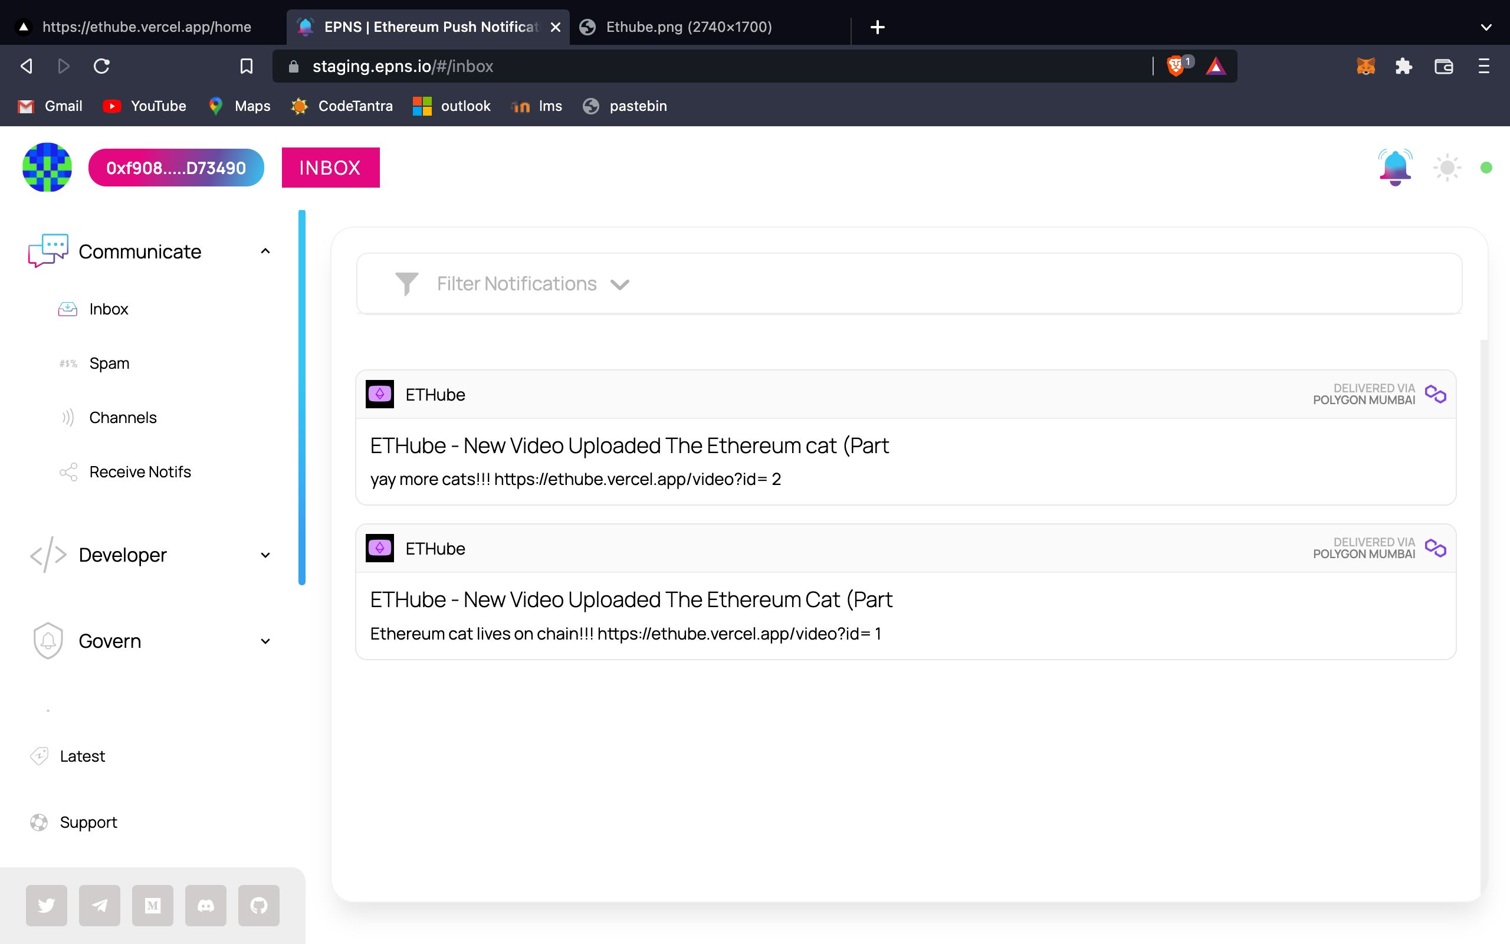Open the Telegram social link icon
This screenshot has height=944, width=1510.
pos(99,905)
